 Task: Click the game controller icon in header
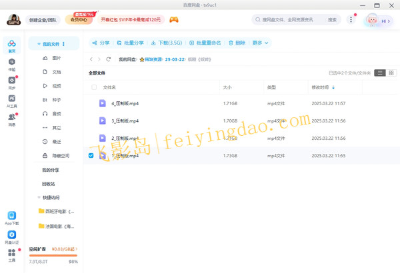[x=174, y=19]
